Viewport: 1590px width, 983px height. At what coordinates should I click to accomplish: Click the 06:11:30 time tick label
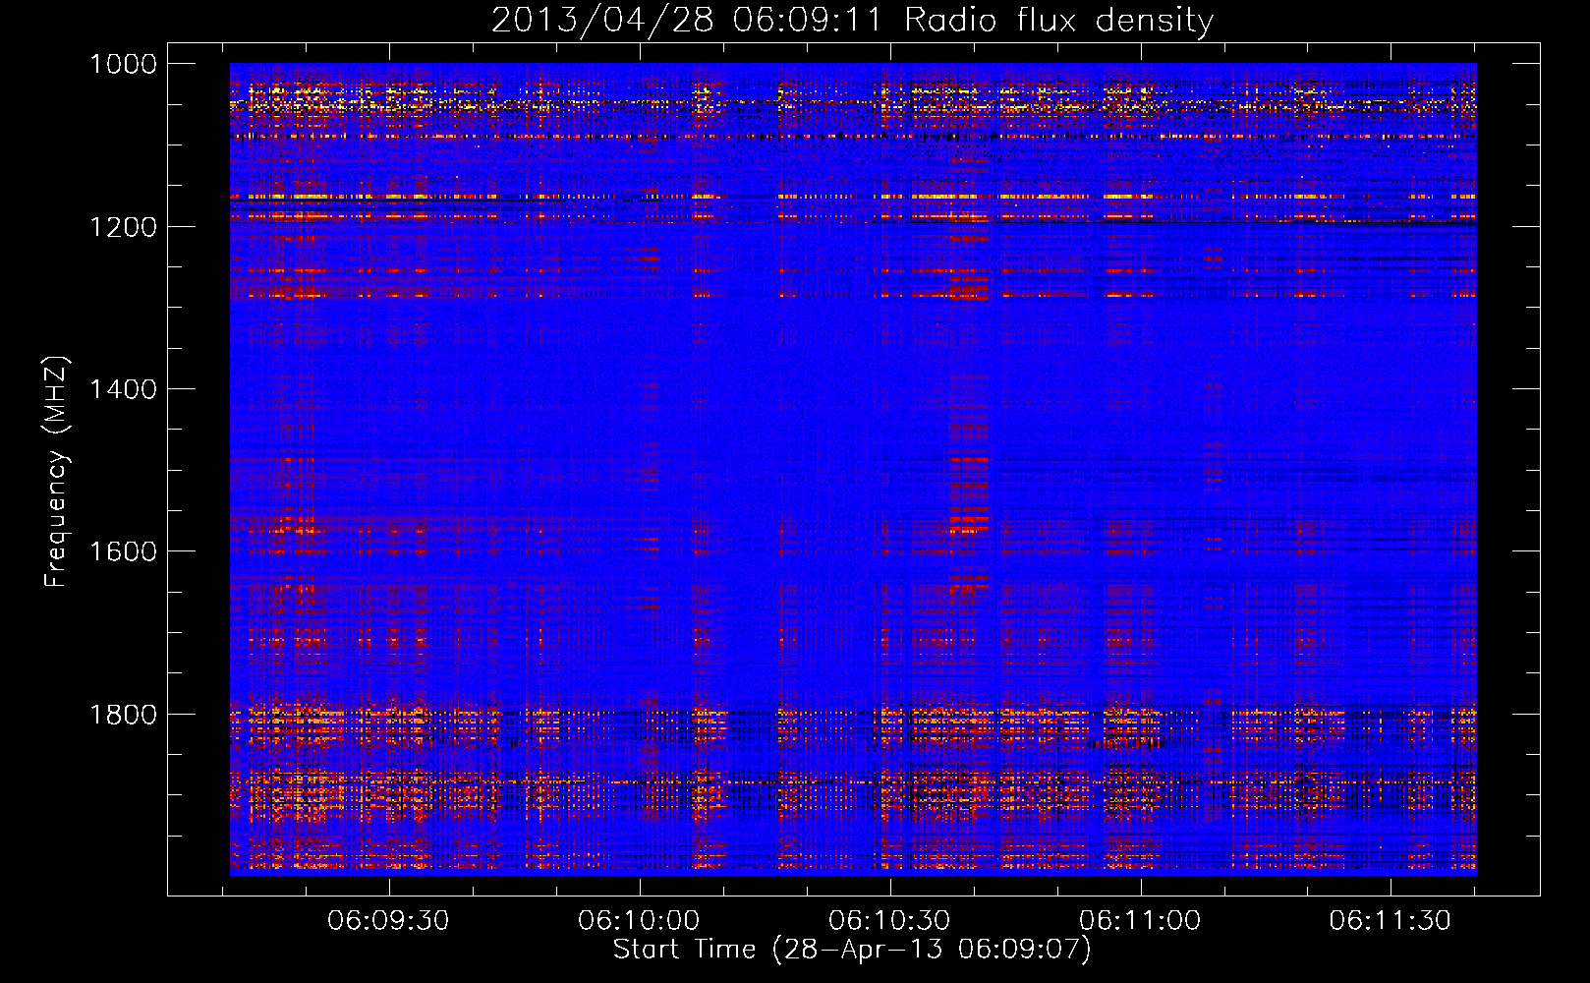coord(1391,921)
